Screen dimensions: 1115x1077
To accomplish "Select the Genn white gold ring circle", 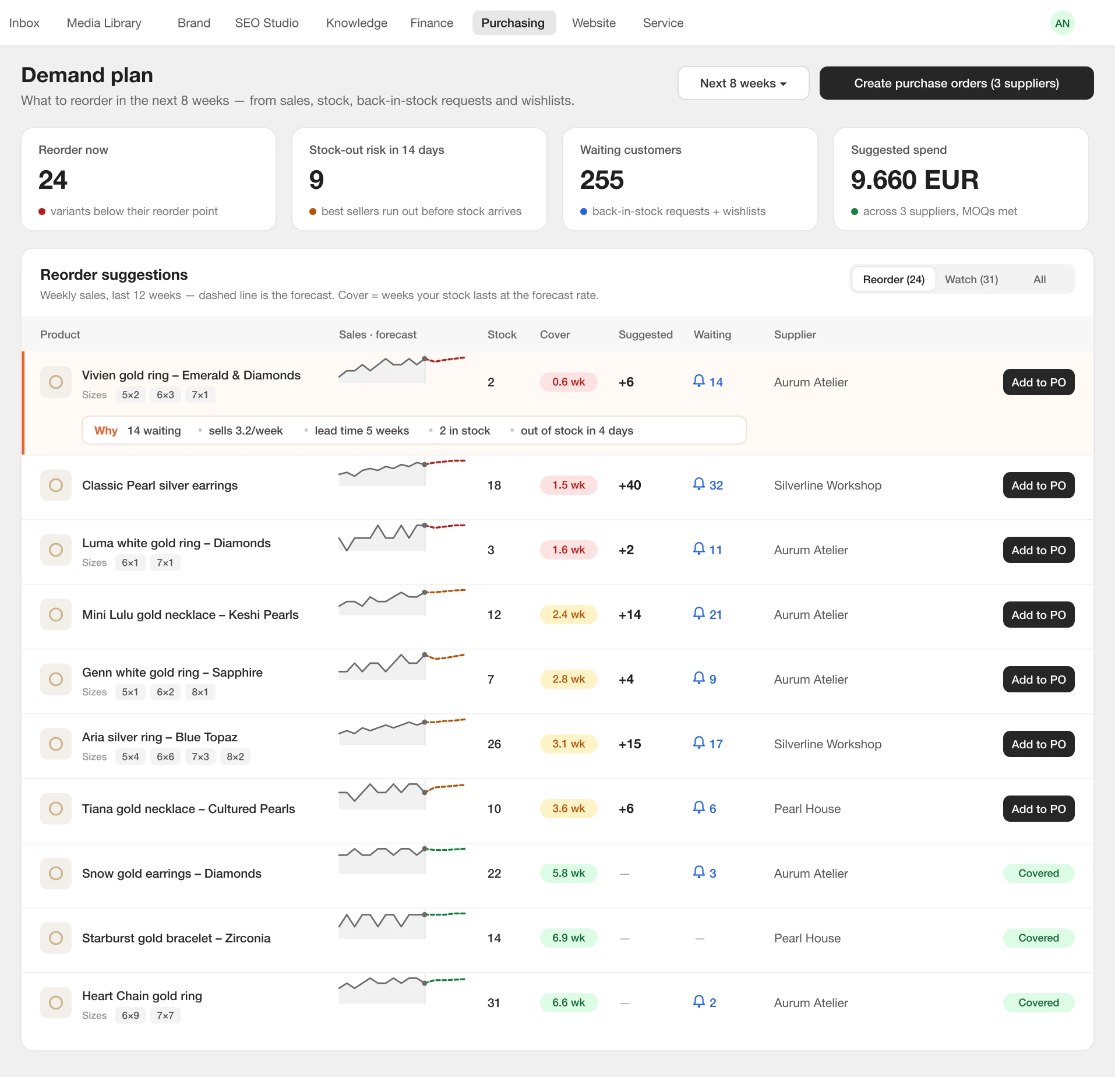I will (x=56, y=679).
